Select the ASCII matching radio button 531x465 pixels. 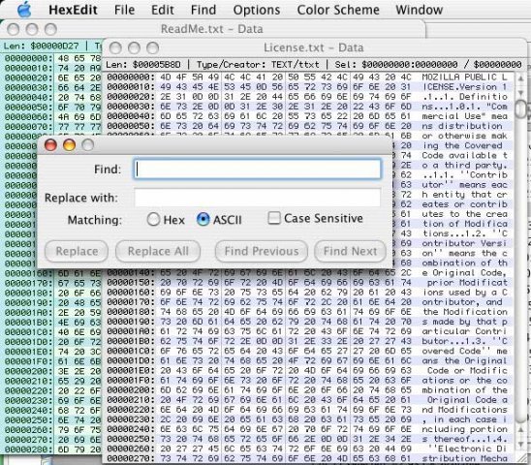[203, 220]
